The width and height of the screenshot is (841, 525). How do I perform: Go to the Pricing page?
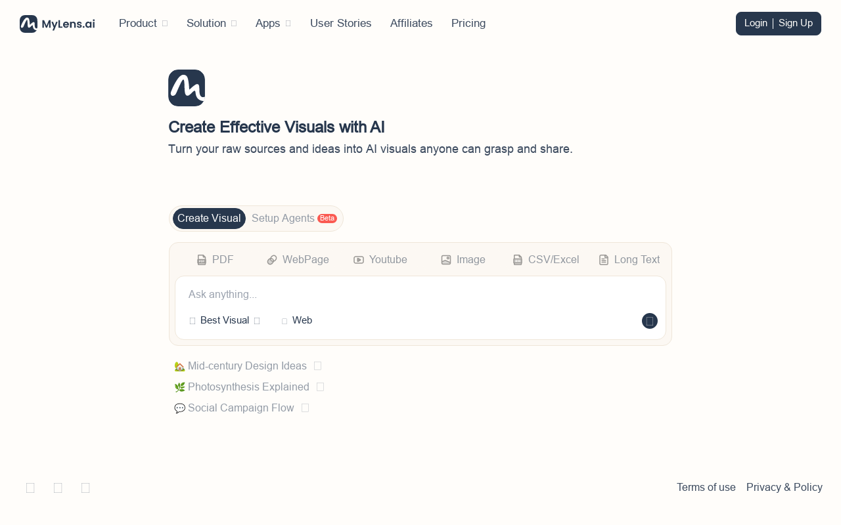pos(468,24)
